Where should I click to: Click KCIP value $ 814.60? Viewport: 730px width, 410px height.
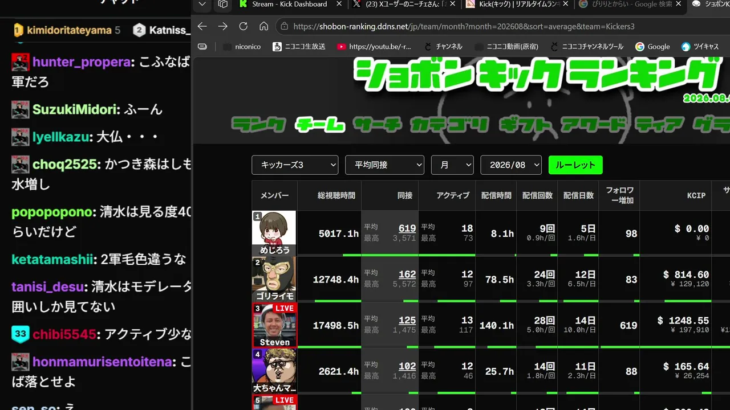[686, 274]
